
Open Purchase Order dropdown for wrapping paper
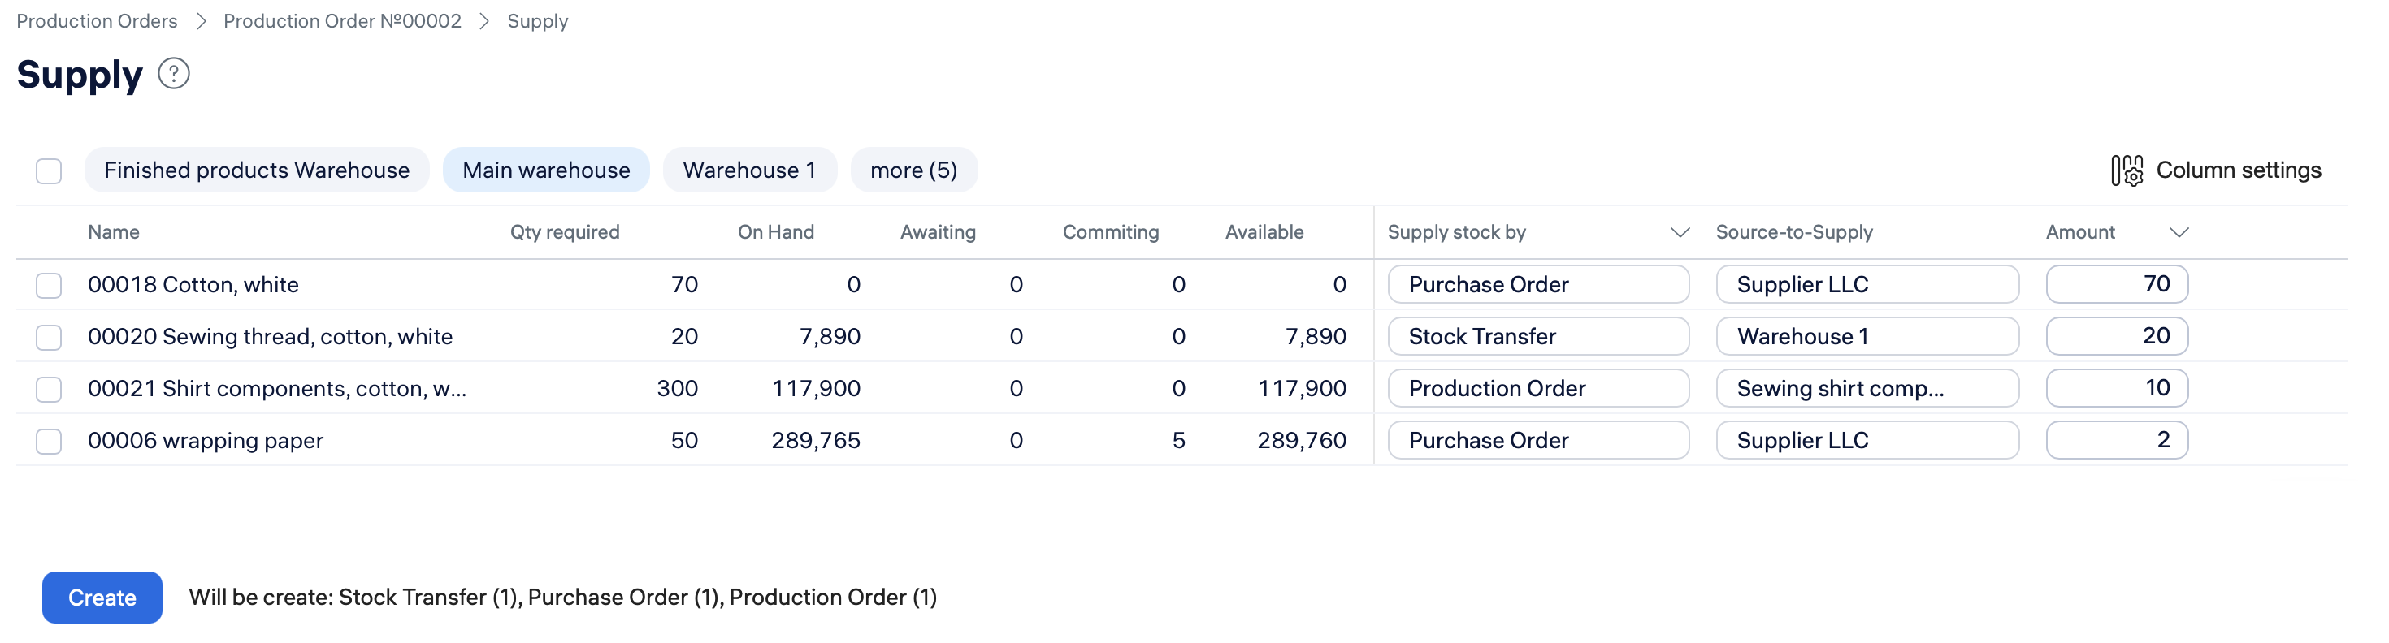pos(1537,440)
